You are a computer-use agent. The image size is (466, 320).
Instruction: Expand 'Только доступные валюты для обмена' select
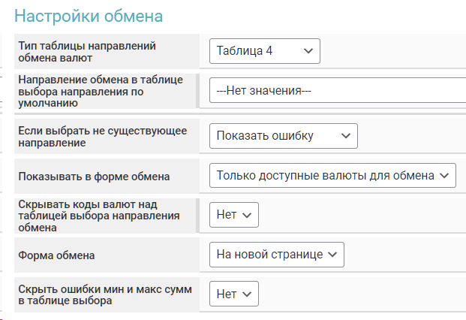coord(332,176)
